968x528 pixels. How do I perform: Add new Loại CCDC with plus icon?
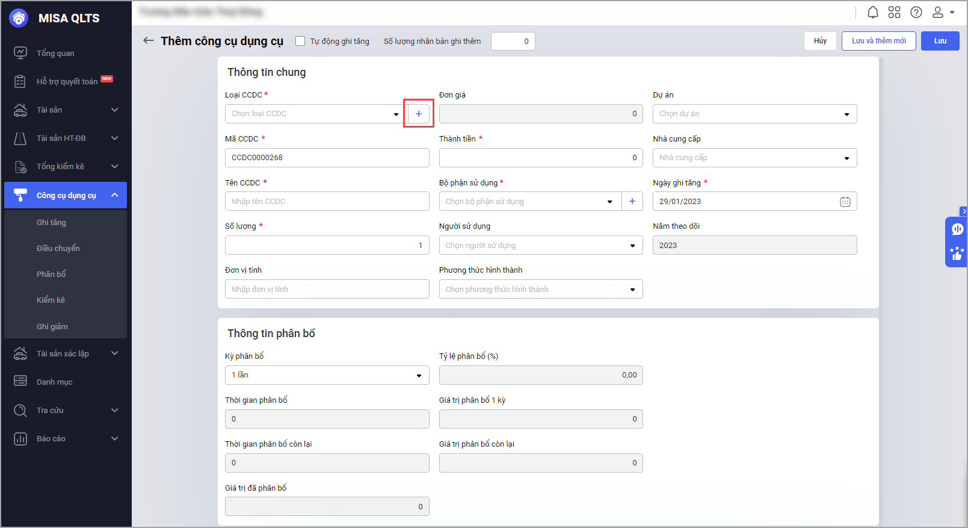coord(419,114)
